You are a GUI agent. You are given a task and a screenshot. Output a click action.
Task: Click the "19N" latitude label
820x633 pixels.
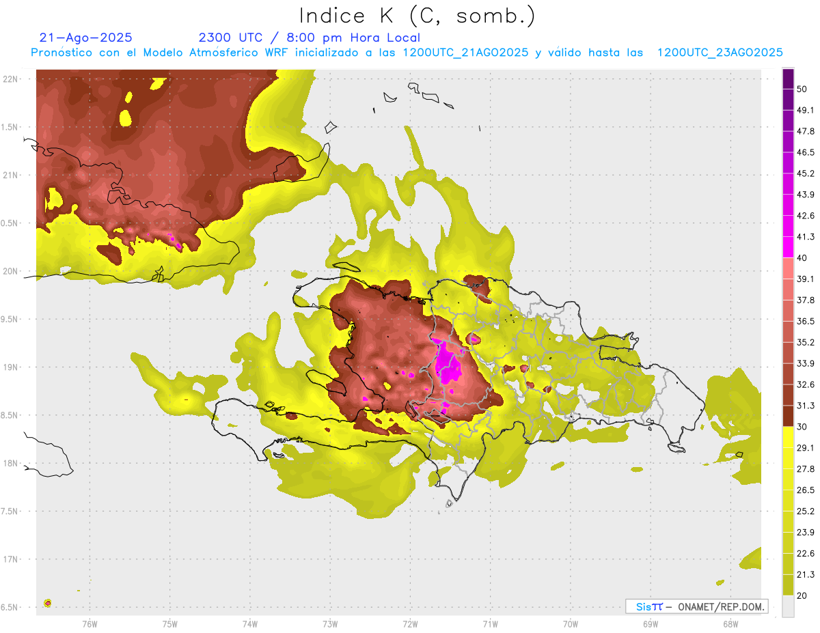pyautogui.click(x=11, y=367)
